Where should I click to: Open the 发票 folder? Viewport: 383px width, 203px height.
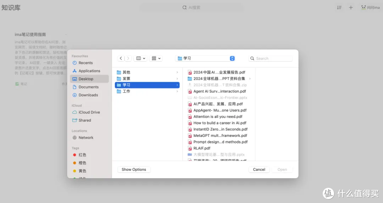[x=147, y=78]
